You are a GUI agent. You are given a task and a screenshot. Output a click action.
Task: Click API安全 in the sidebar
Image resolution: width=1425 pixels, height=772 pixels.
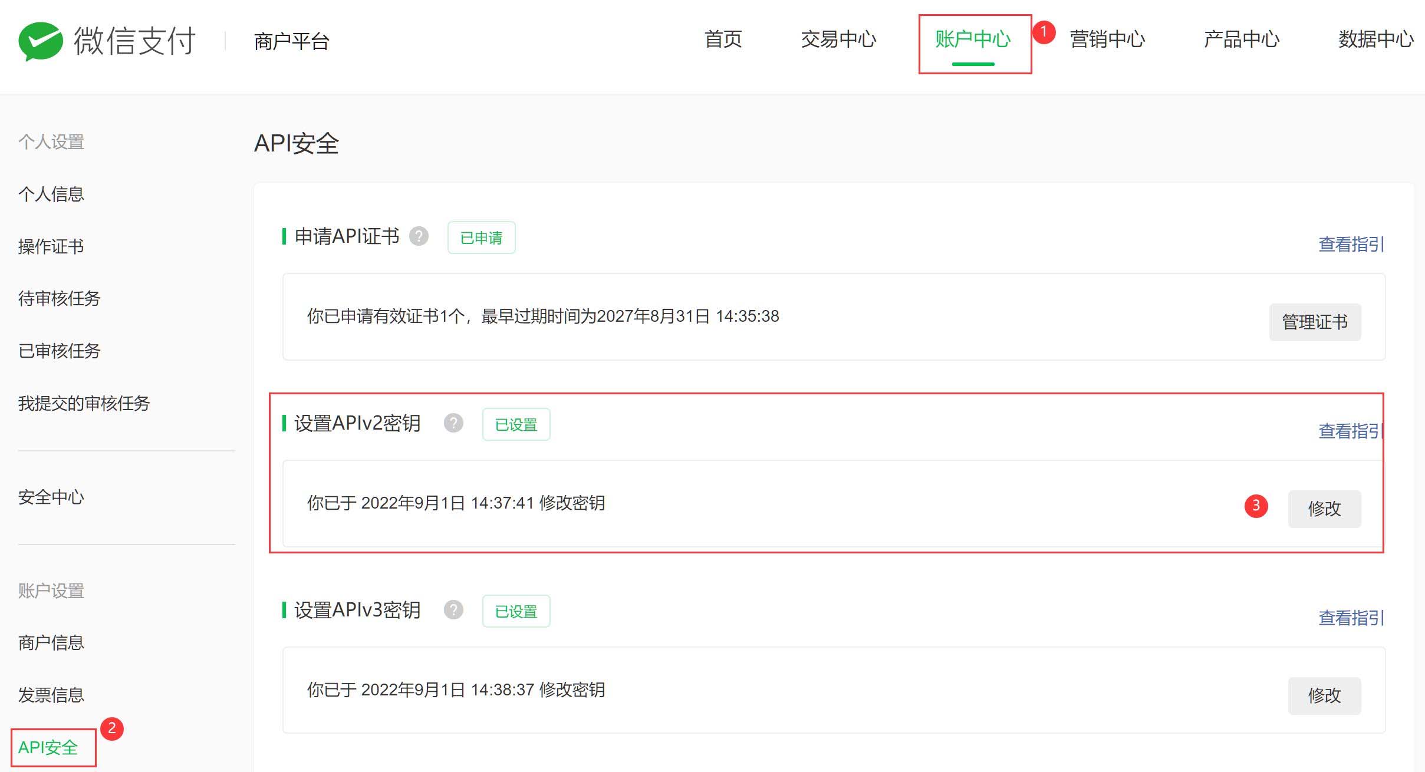(48, 747)
